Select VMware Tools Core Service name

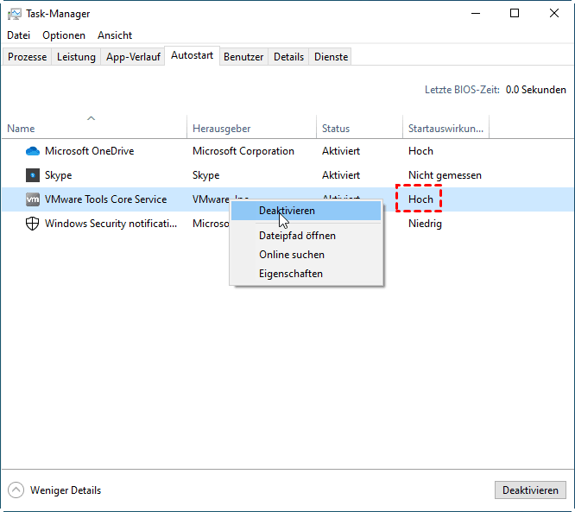pos(105,199)
